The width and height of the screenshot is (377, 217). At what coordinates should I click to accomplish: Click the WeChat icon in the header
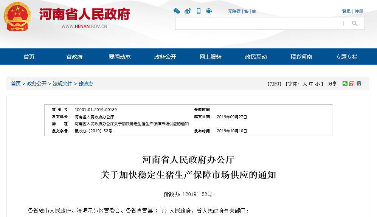tap(177, 11)
